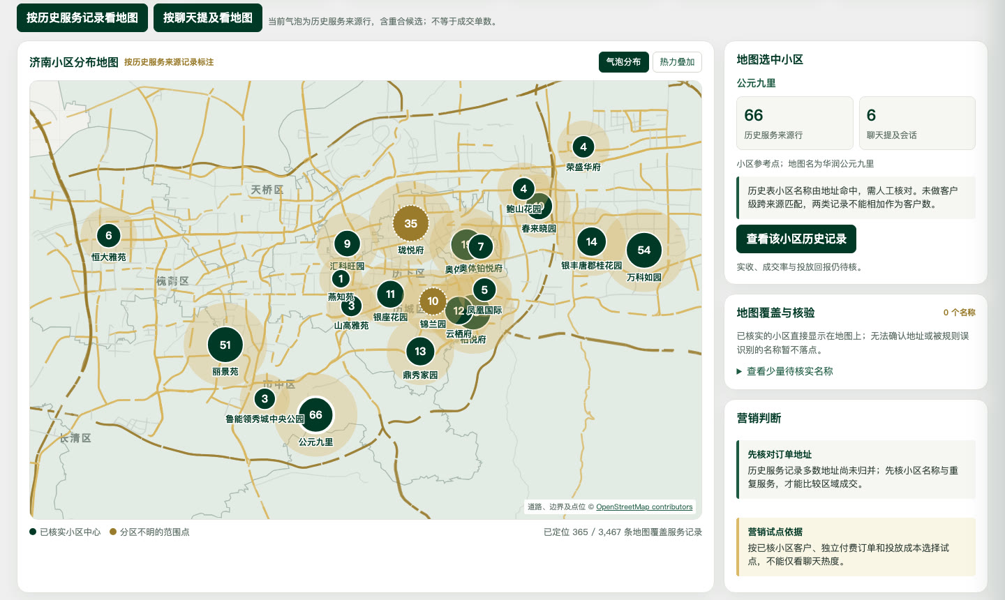Image resolution: width=1005 pixels, height=600 pixels.
Task: Open the OpenStreetMap contributors link
Action: (x=644, y=507)
